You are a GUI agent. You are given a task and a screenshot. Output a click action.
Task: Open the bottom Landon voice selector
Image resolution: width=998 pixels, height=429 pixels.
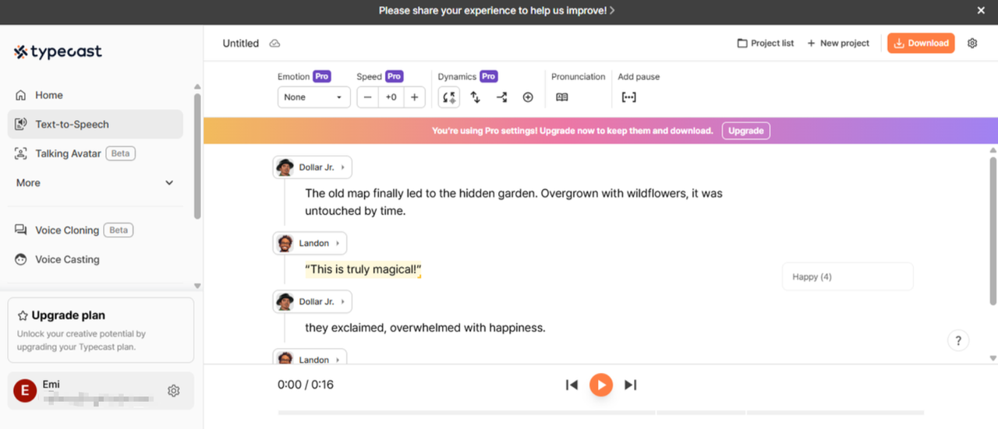coord(310,358)
